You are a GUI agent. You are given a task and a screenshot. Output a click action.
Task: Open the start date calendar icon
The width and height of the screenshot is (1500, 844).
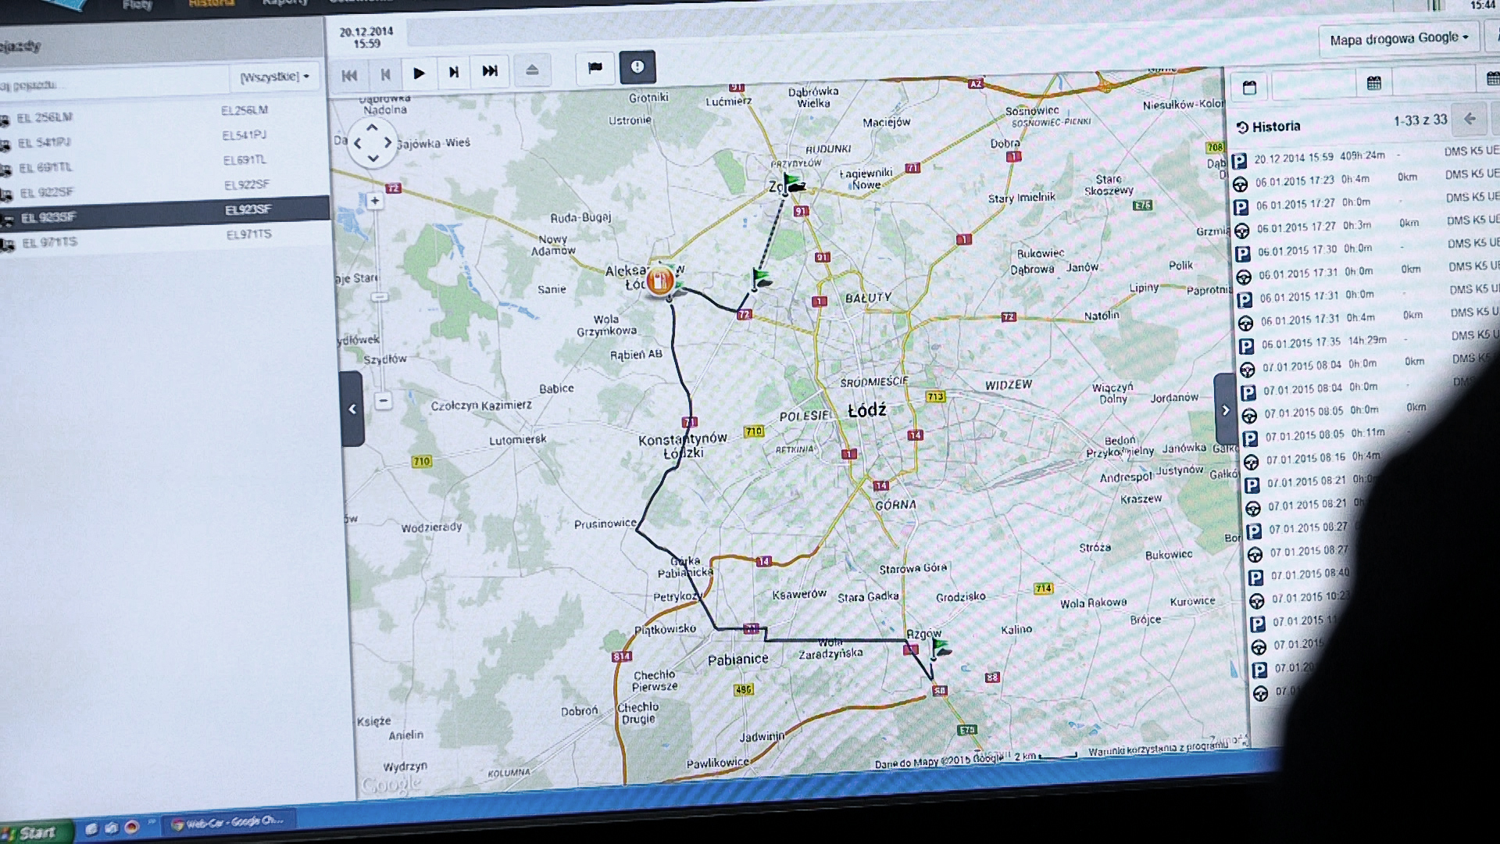pos(1249,88)
